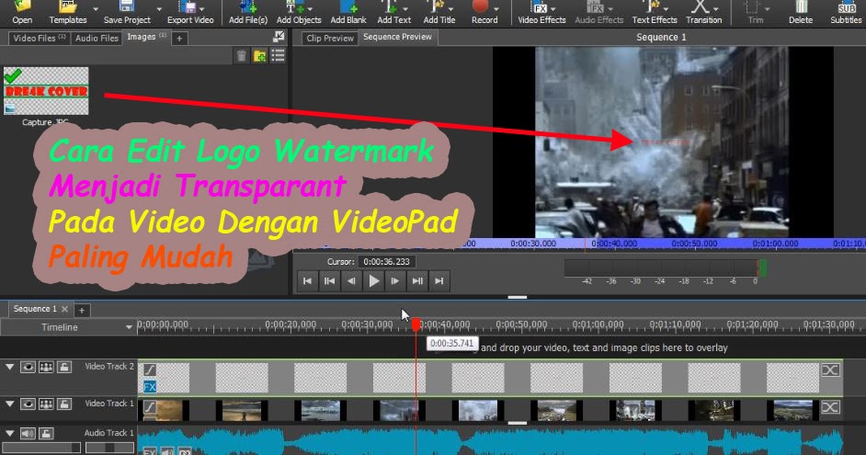Collapse Audio Track 1 with its triangle
Image resolution: width=866 pixels, height=455 pixels.
click(9, 434)
